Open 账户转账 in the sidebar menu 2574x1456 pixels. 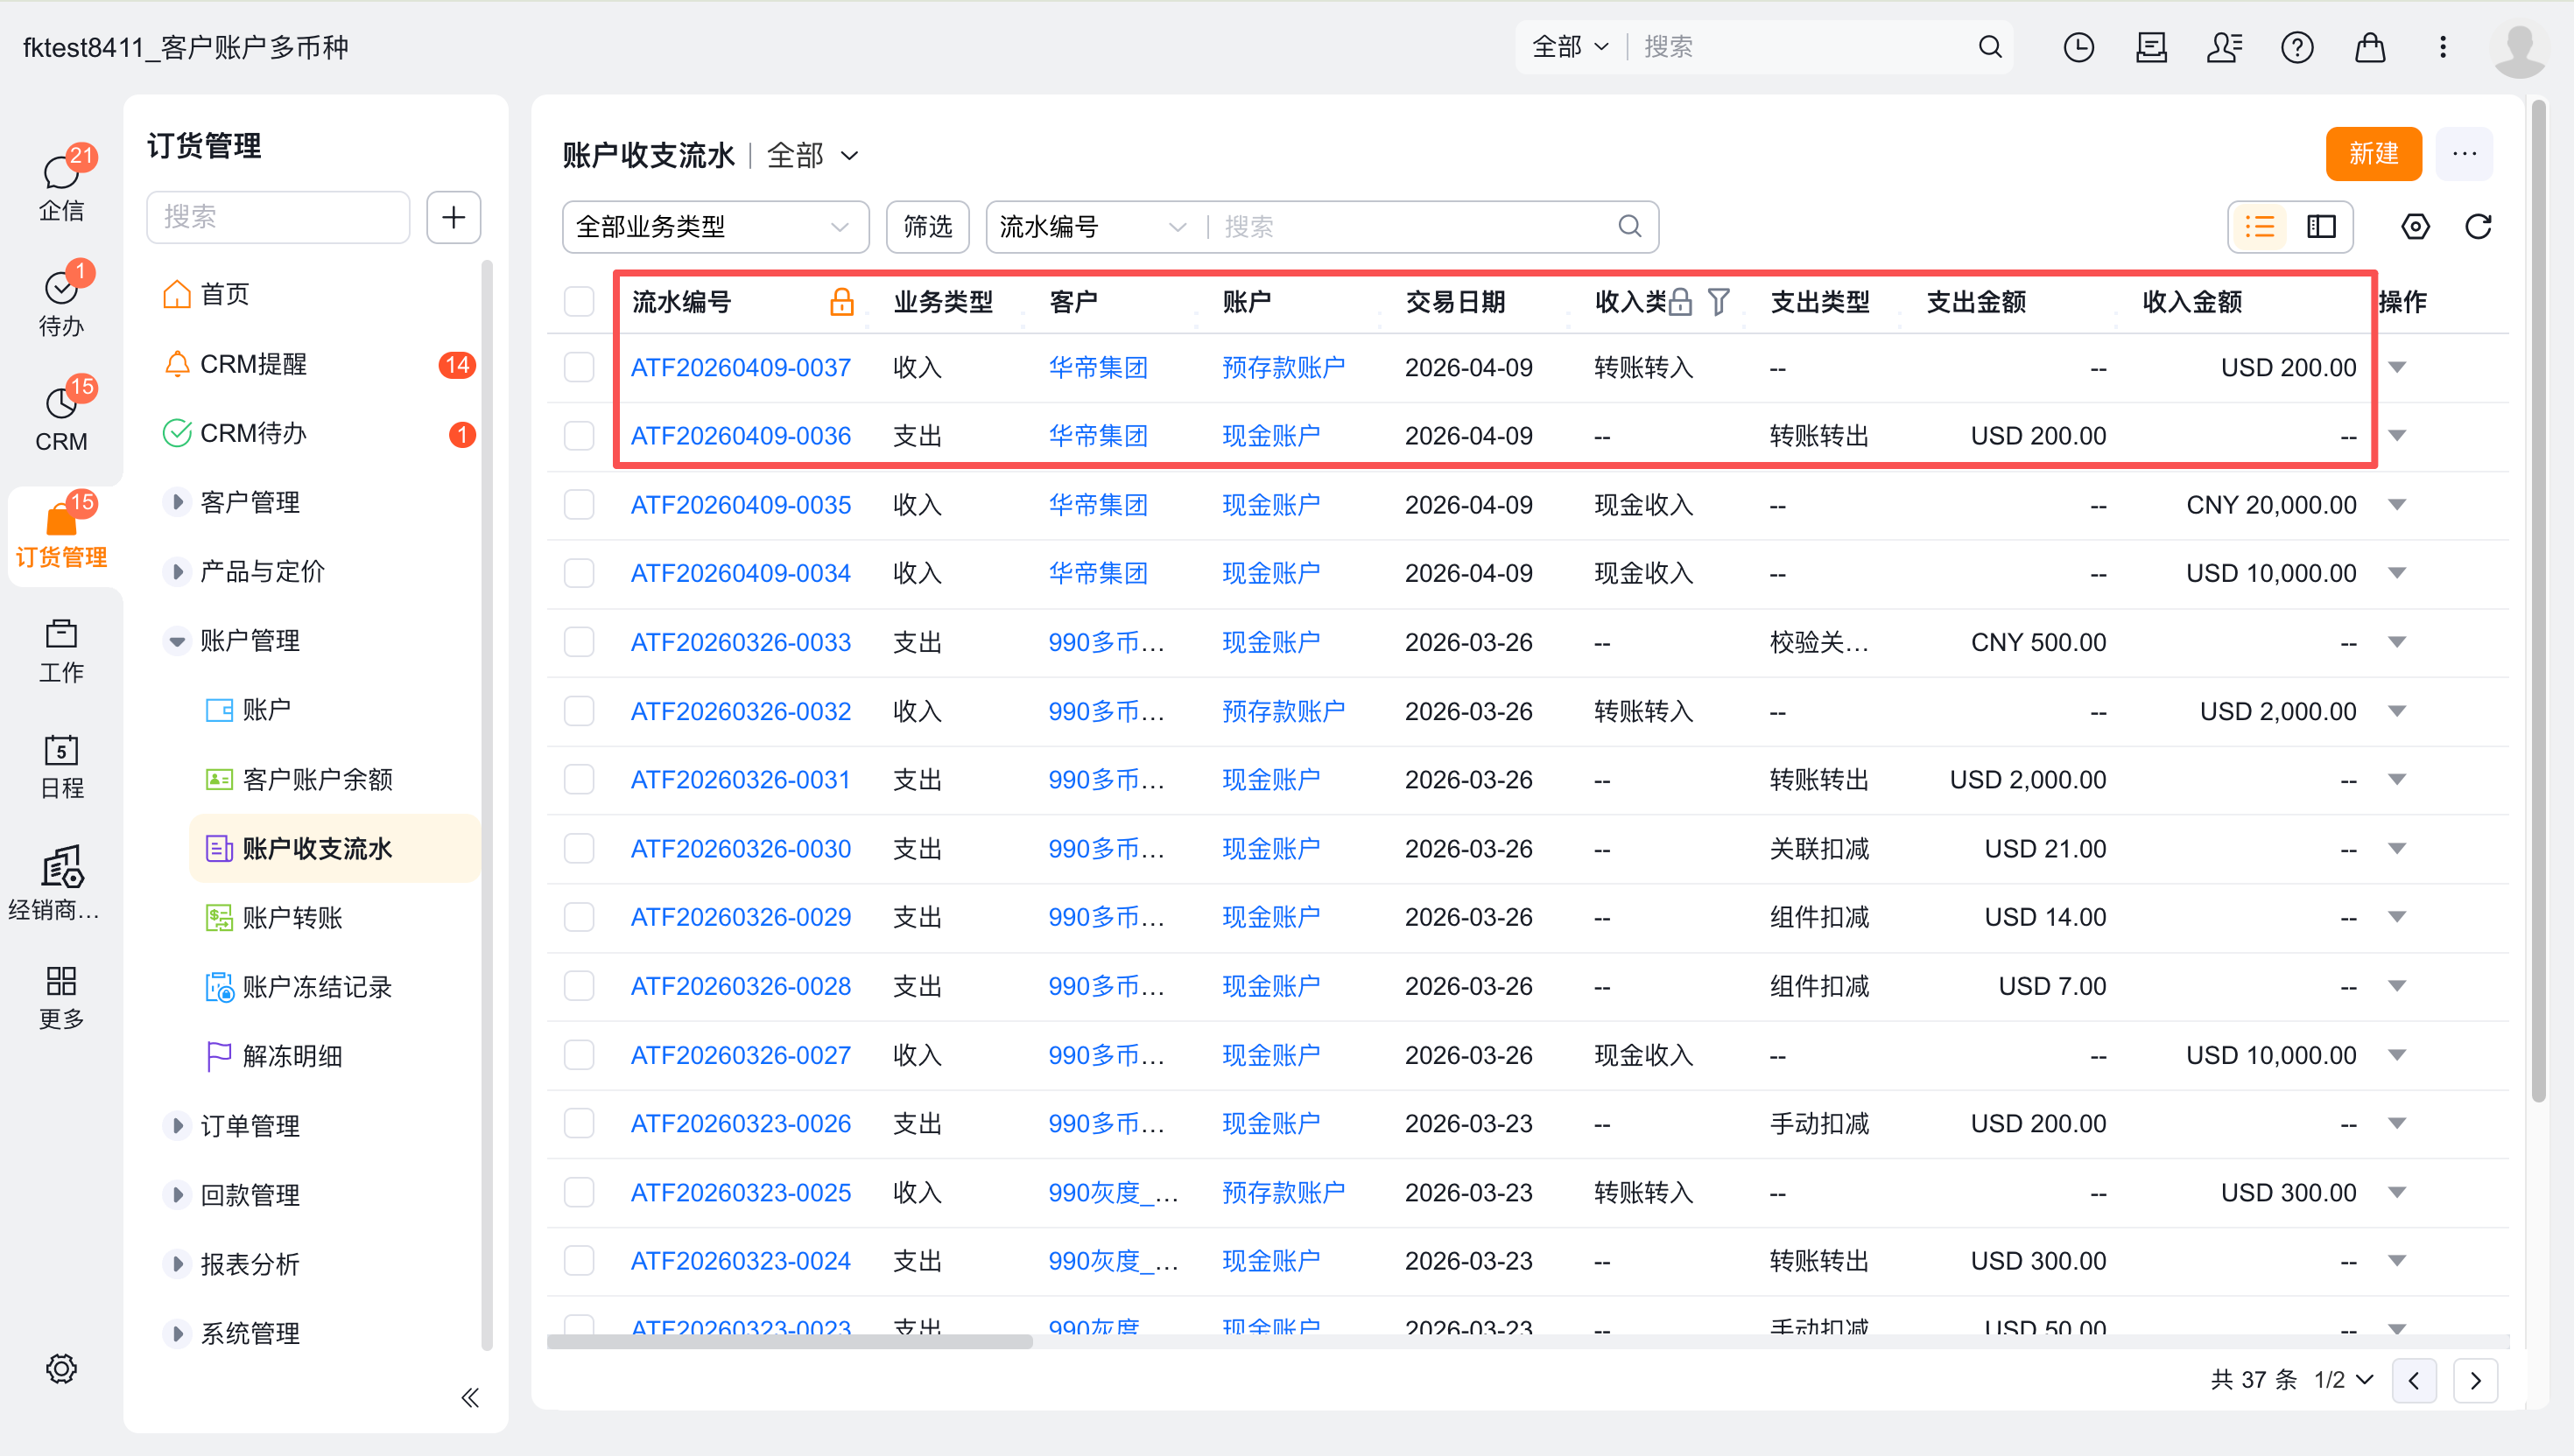pyautogui.click(x=292, y=917)
